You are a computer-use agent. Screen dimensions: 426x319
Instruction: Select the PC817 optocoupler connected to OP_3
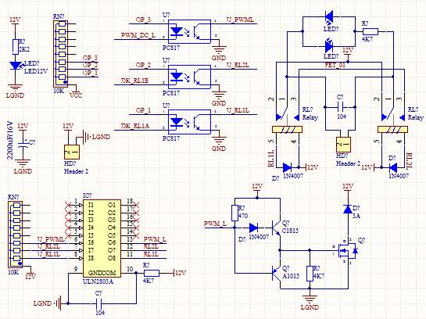click(189, 31)
